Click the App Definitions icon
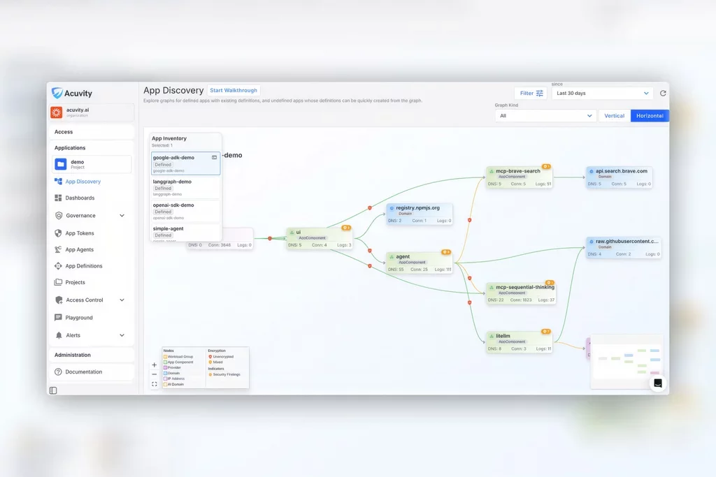The height and width of the screenshot is (477, 716). tap(58, 266)
